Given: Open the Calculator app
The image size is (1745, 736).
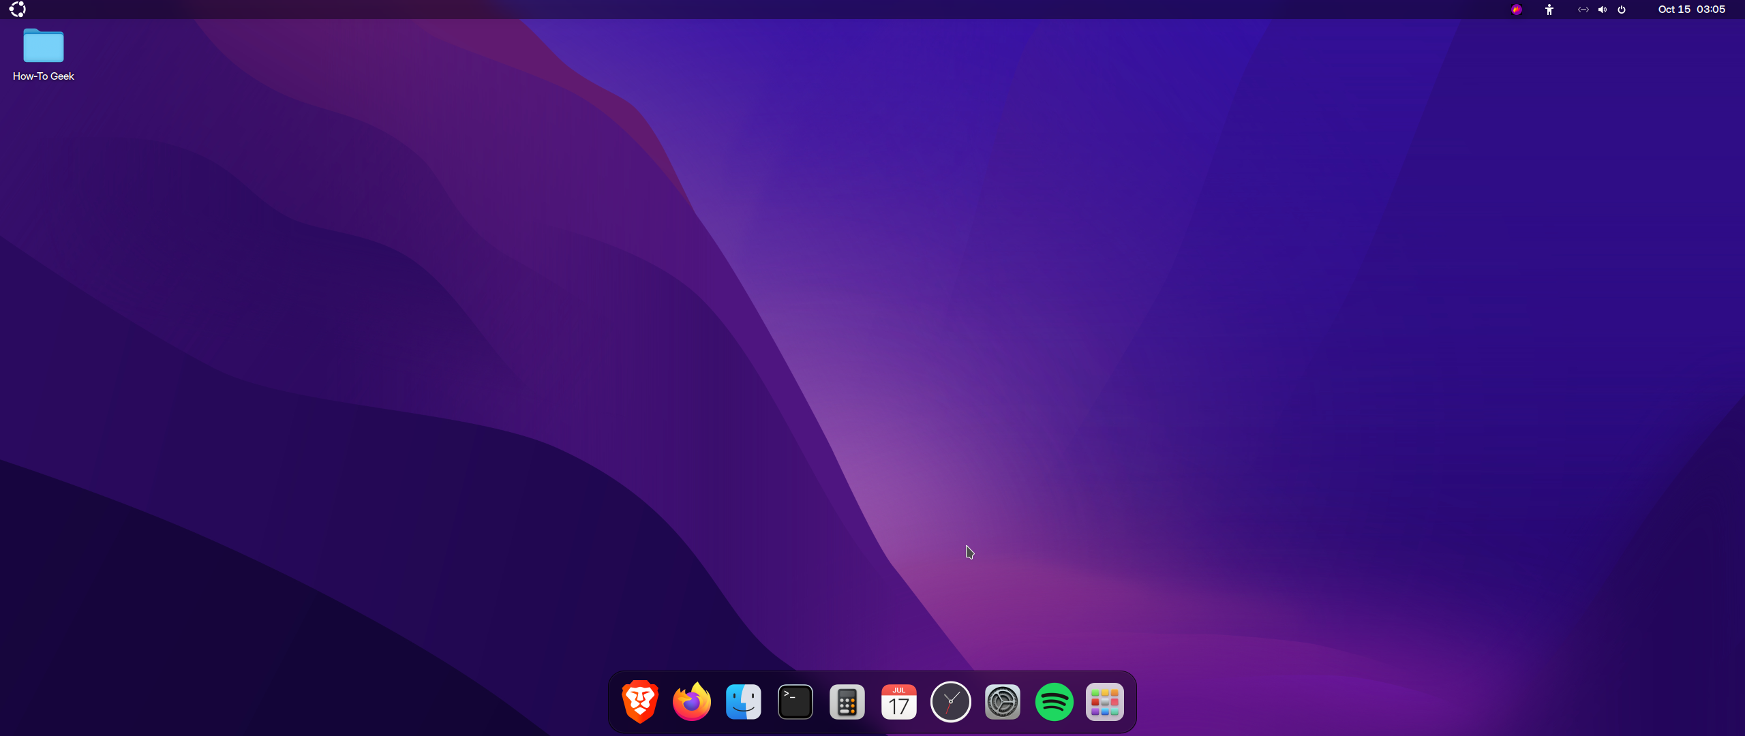Looking at the screenshot, I should [x=847, y=701].
